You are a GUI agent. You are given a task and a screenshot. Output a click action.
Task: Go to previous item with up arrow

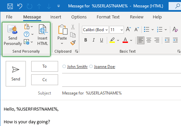tap(39, 6)
